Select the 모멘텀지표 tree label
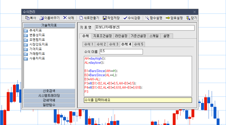Viewport: 226px width, 125px height. pos(37,40)
